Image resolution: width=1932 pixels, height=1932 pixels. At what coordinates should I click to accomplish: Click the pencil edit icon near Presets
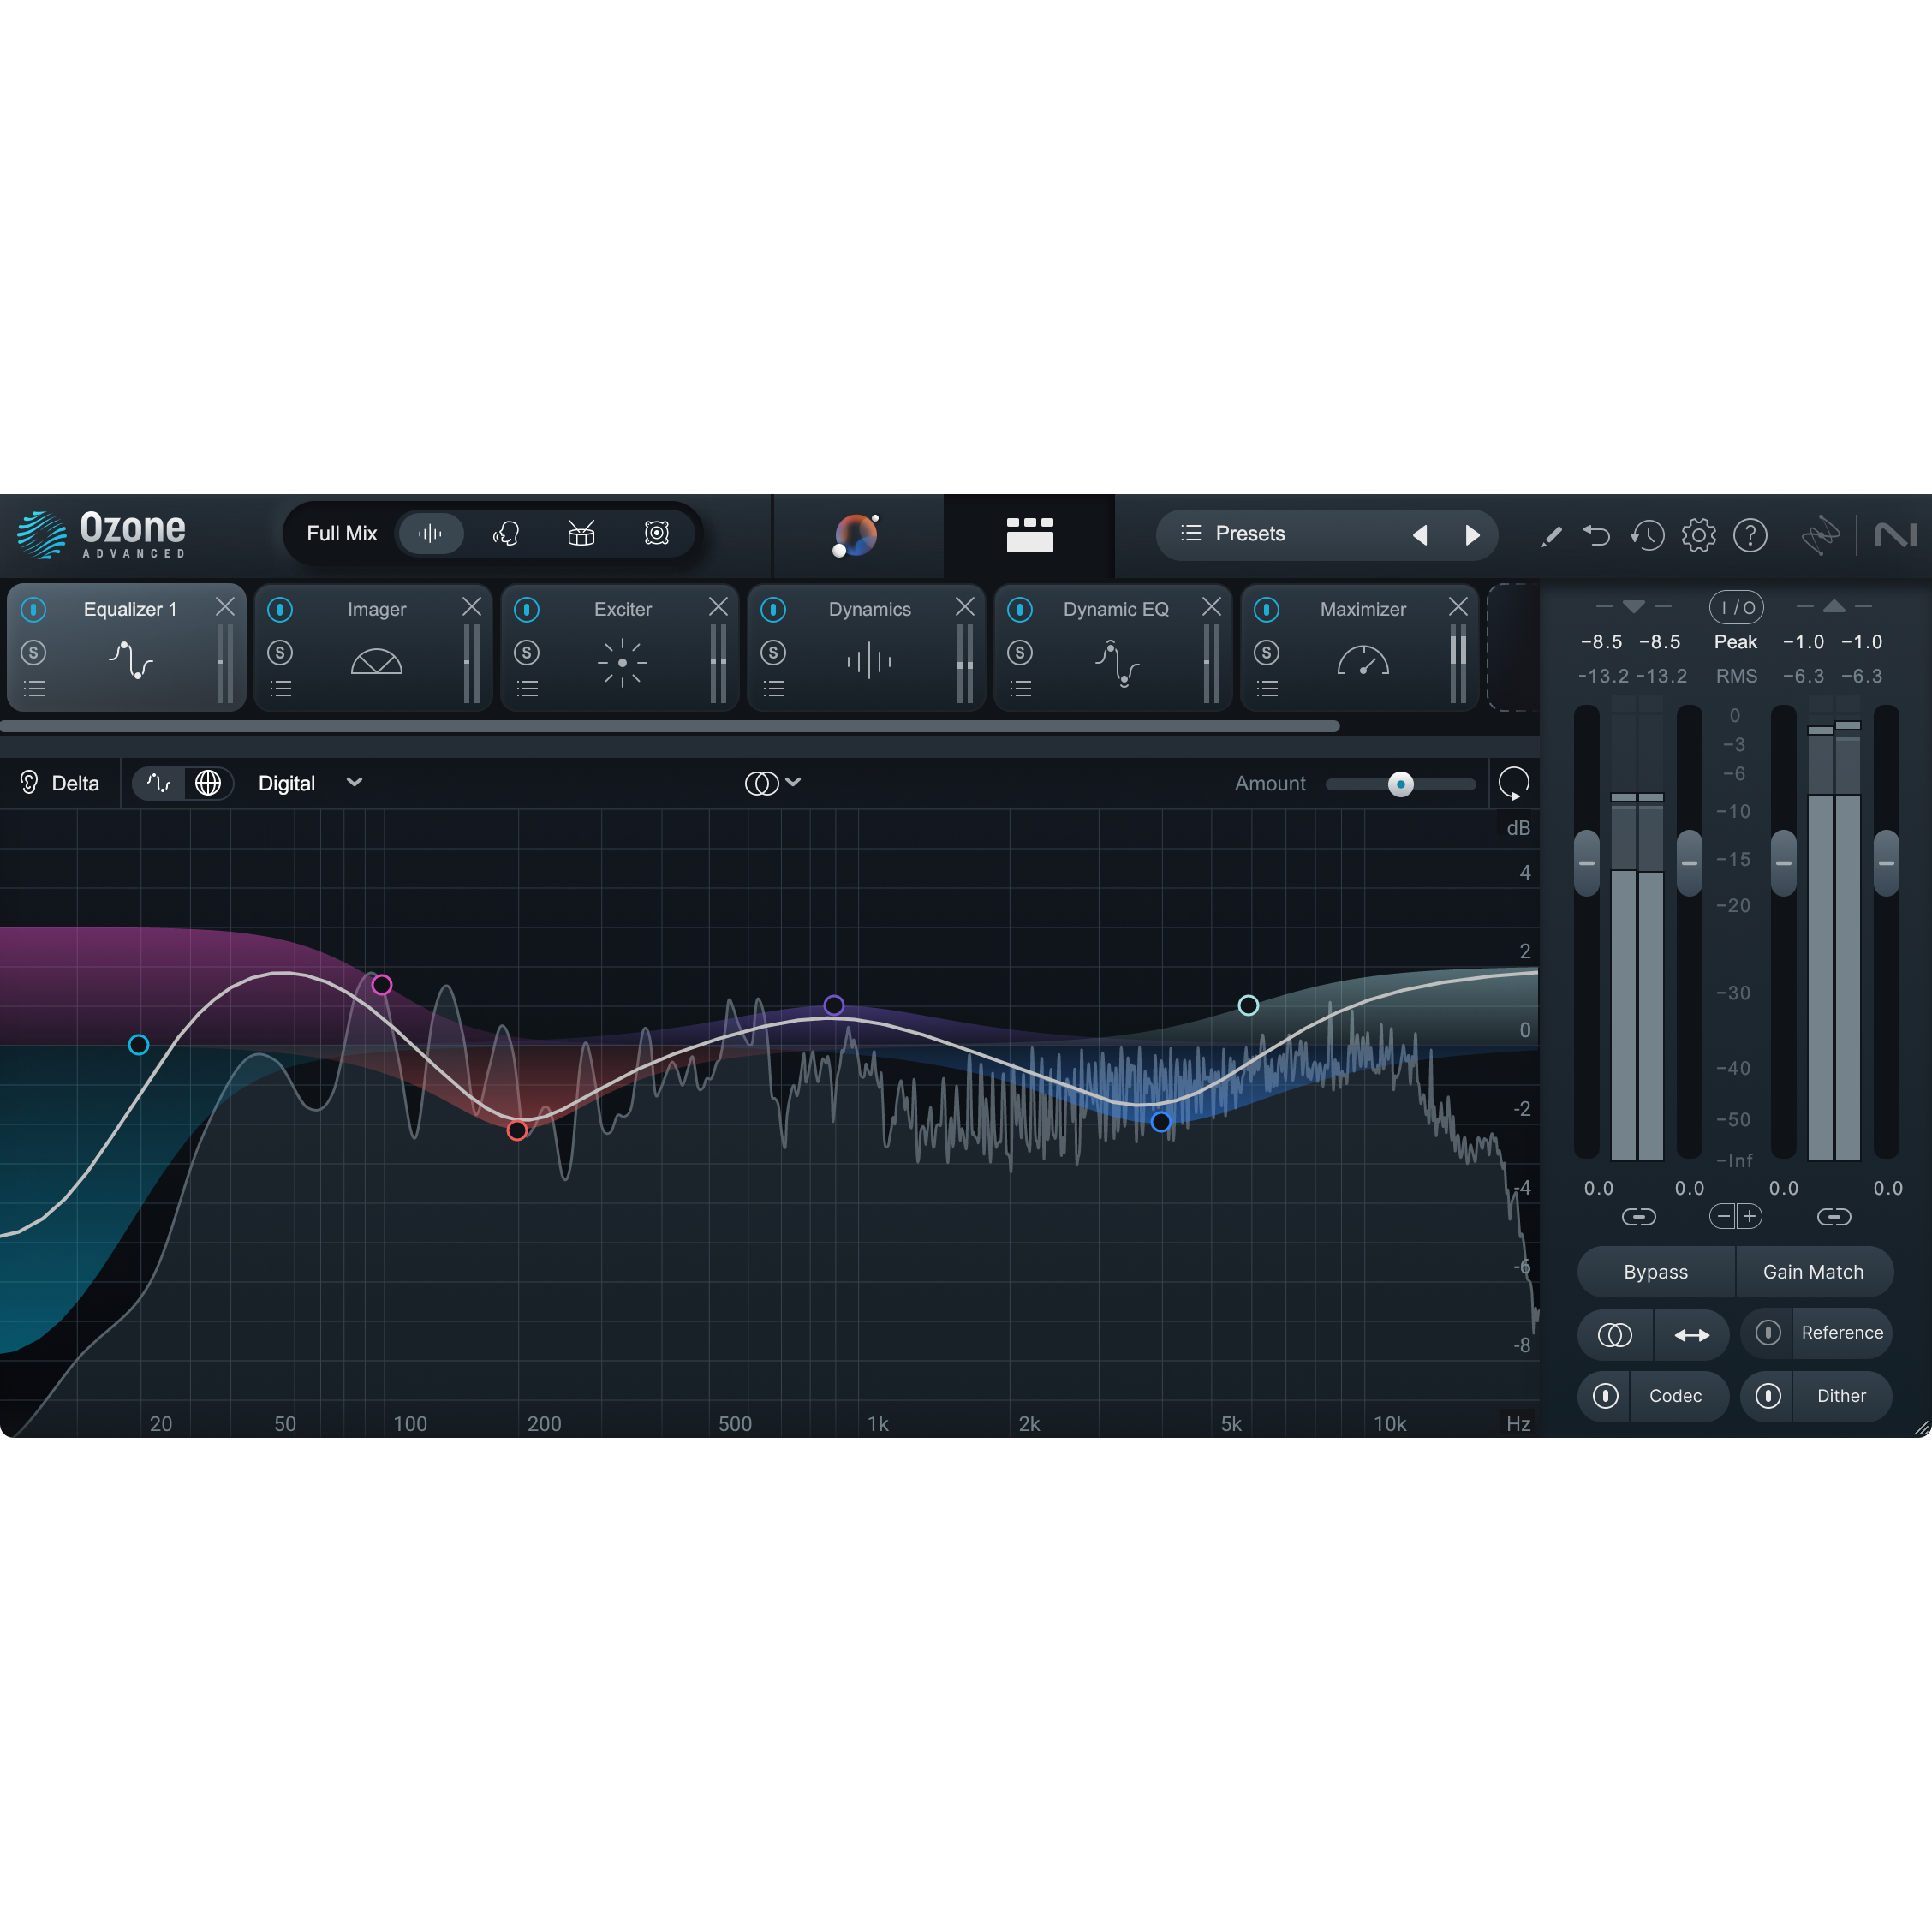(x=1551, y=535)
